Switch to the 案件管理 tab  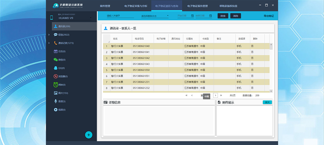click(x=105, y=6)
